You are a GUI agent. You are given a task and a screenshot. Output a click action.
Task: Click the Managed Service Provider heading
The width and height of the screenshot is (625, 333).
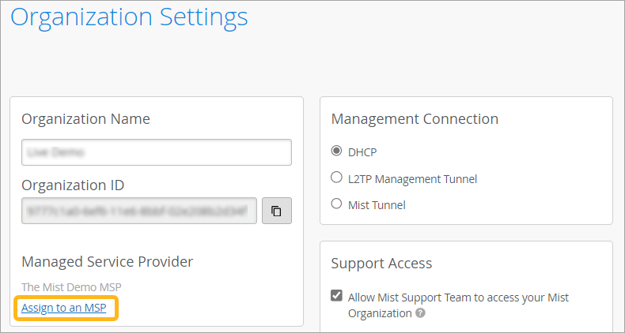107,262
